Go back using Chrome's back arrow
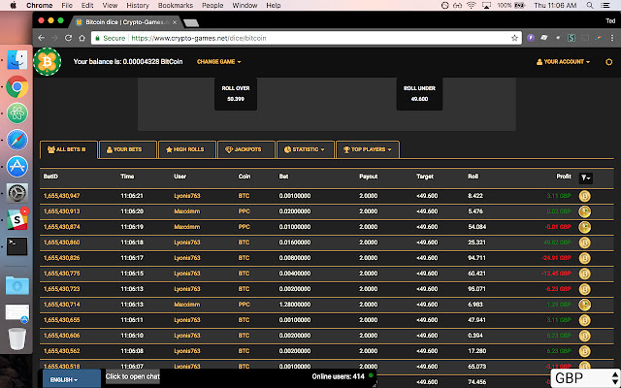Viewport: 621px width, 388px height. 41,38
